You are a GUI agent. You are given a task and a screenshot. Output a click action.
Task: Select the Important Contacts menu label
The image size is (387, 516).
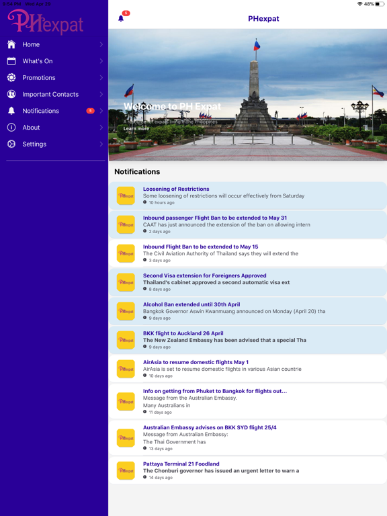point(50,94)
